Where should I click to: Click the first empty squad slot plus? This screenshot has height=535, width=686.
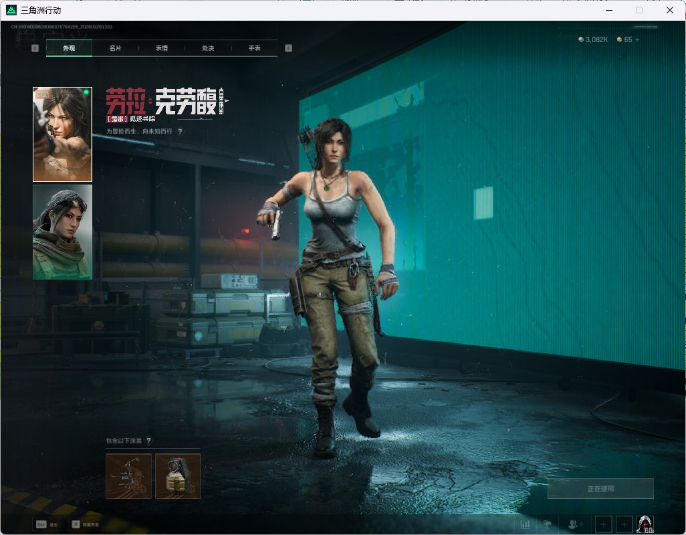(x=603, y=524)
